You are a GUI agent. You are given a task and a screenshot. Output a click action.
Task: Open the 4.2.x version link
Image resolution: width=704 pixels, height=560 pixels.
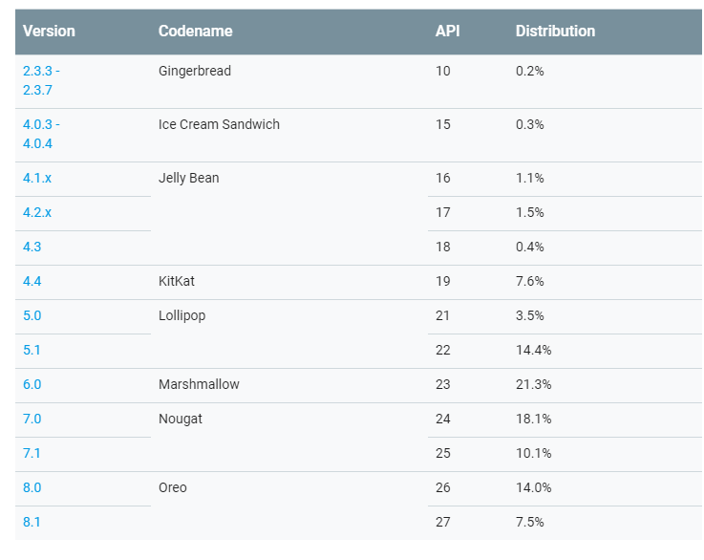point(36,212)
